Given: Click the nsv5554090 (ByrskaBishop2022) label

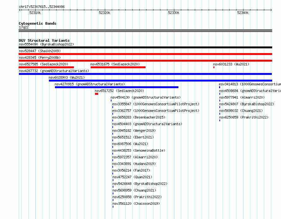Looking at the screenshot, I should 46,44.
